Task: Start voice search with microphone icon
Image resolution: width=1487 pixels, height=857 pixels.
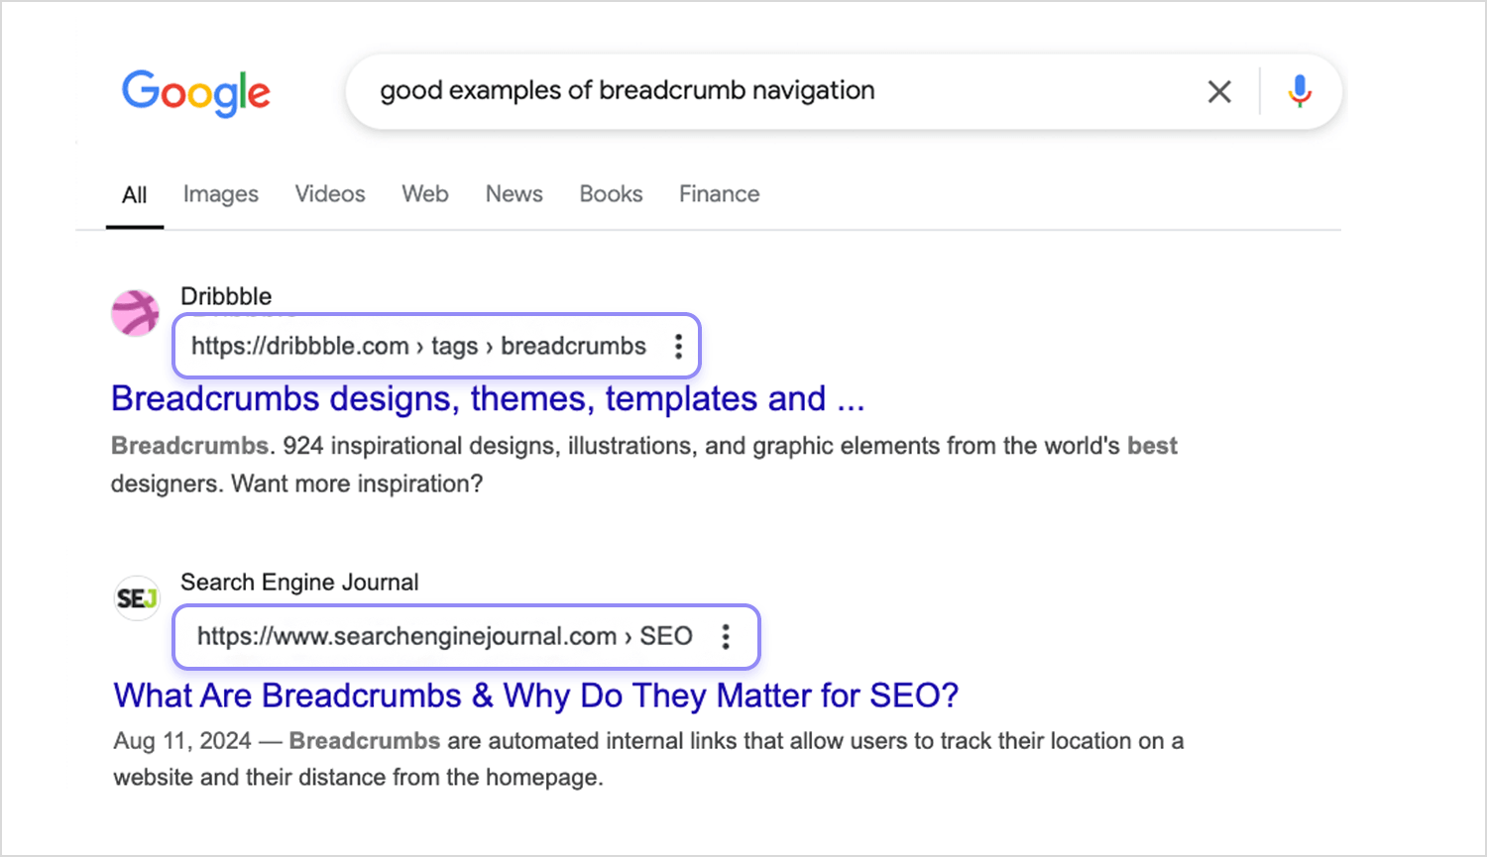Action: tap(1300, 91)
